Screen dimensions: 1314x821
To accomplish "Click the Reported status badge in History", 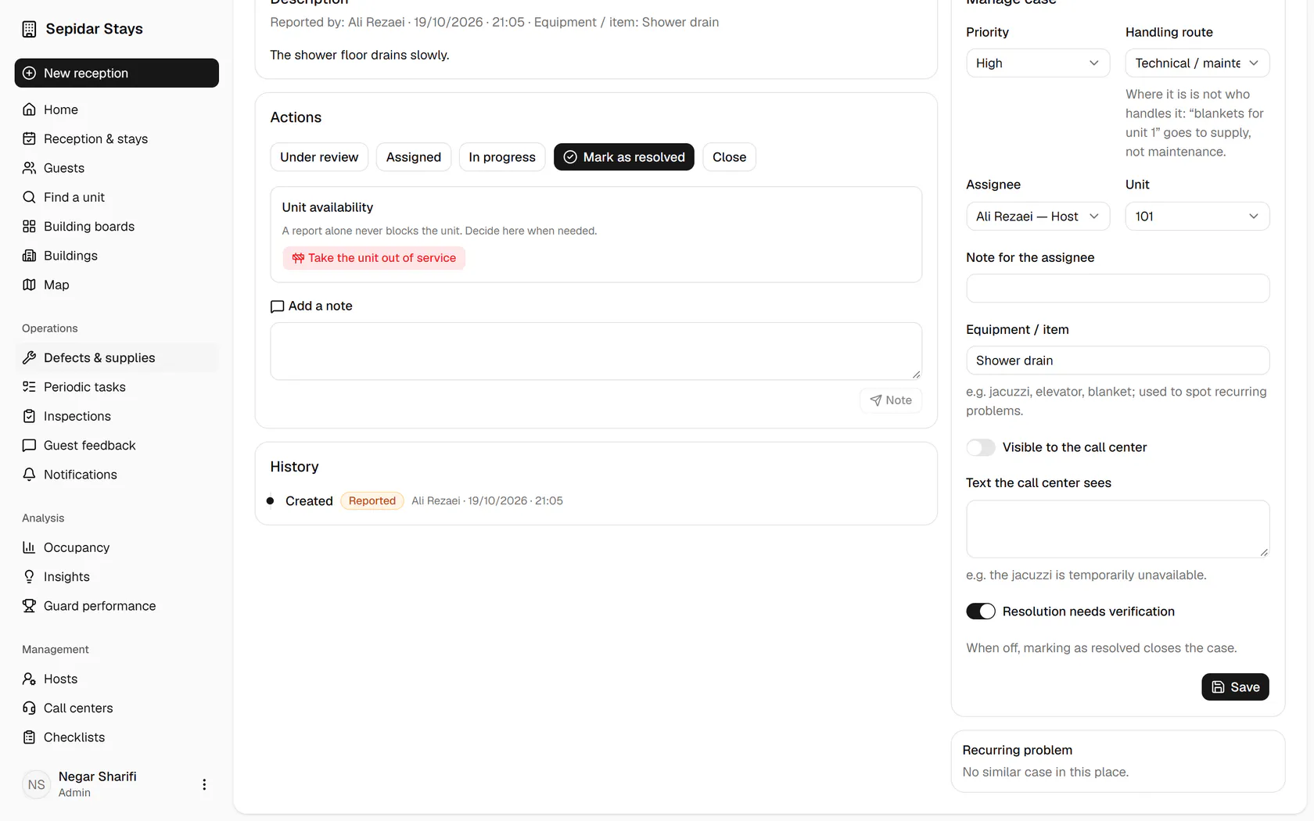I will pyautogui.click(x=372, y=501).
